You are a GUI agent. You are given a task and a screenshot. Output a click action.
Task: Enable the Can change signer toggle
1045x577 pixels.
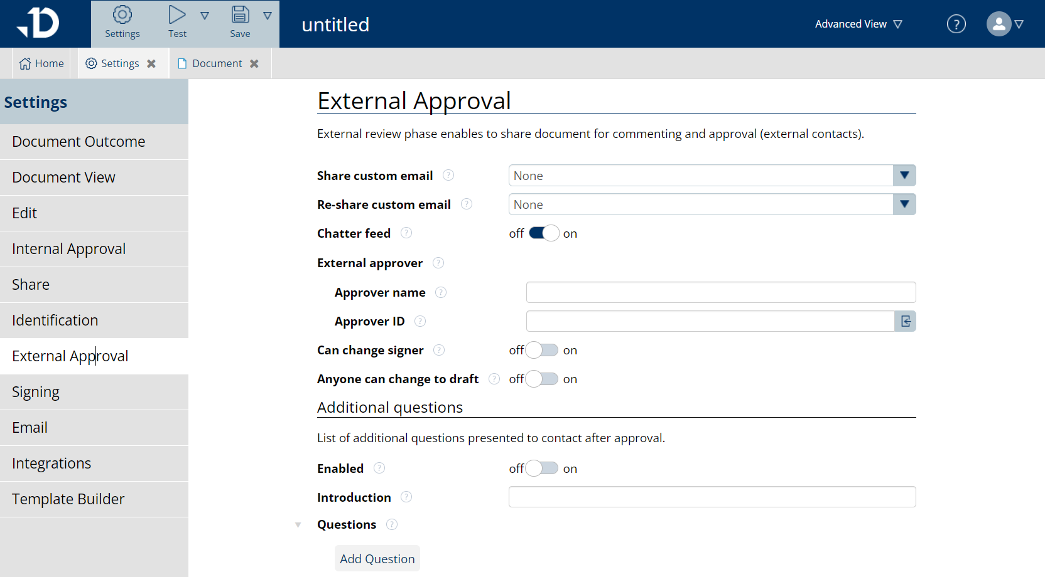tap(541, 350)
